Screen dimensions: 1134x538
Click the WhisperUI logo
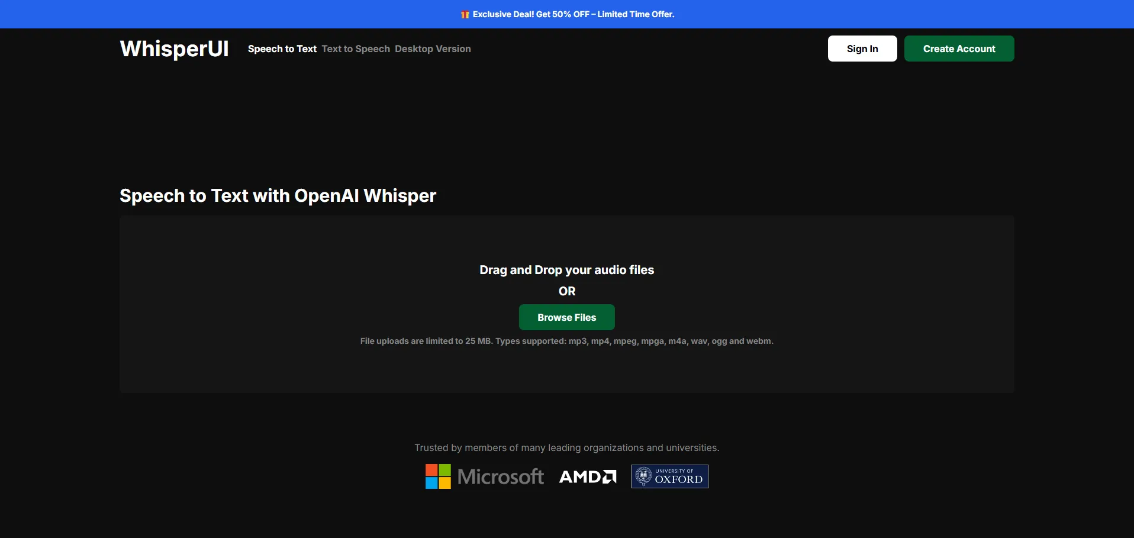[x=174, y=49]
